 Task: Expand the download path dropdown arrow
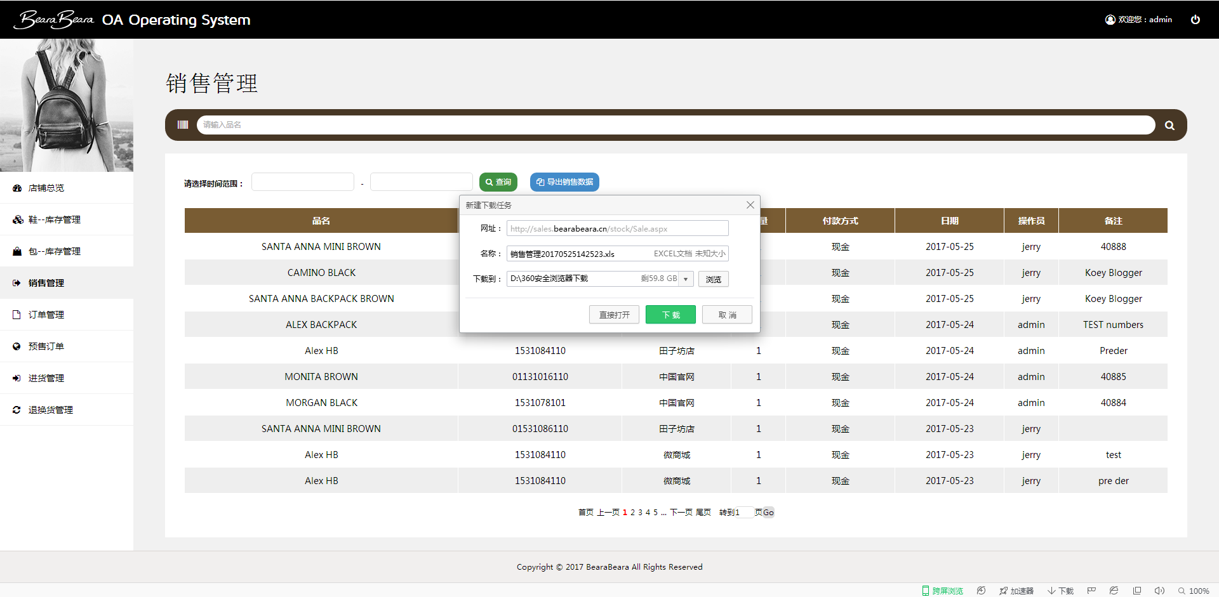(x=686, y=279)
